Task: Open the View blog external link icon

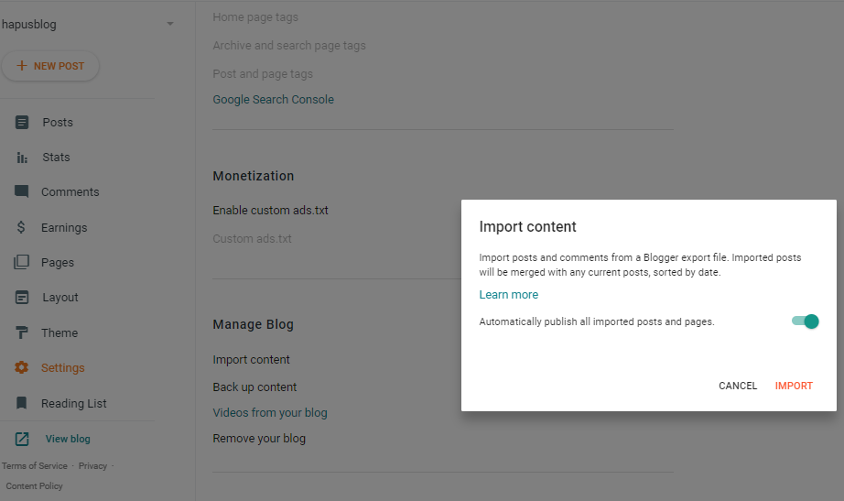Action: (22, 439)
